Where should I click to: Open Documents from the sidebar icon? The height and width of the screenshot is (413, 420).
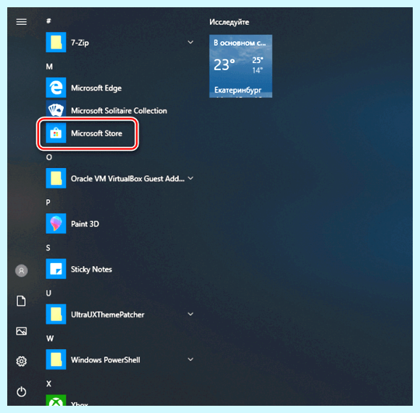22,301
